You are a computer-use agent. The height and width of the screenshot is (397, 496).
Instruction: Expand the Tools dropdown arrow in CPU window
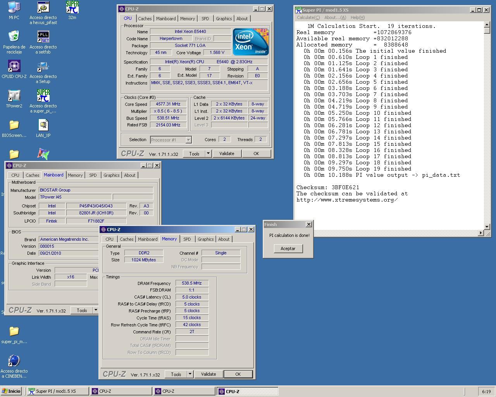[208, 154]
